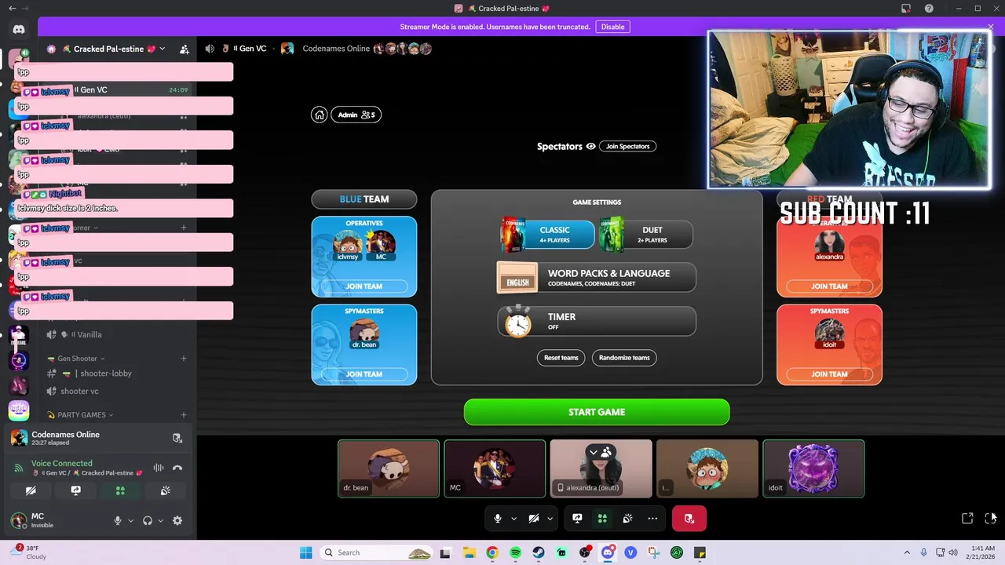Collapse PARTY GAMES category
The height and width of the screenshot is (565, 1005).
click(x=81, y=415)
